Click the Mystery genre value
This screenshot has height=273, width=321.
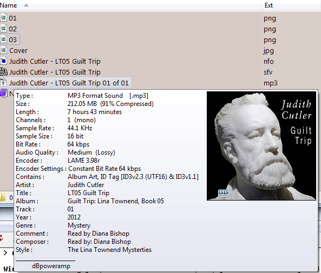[x=79, y=225]
